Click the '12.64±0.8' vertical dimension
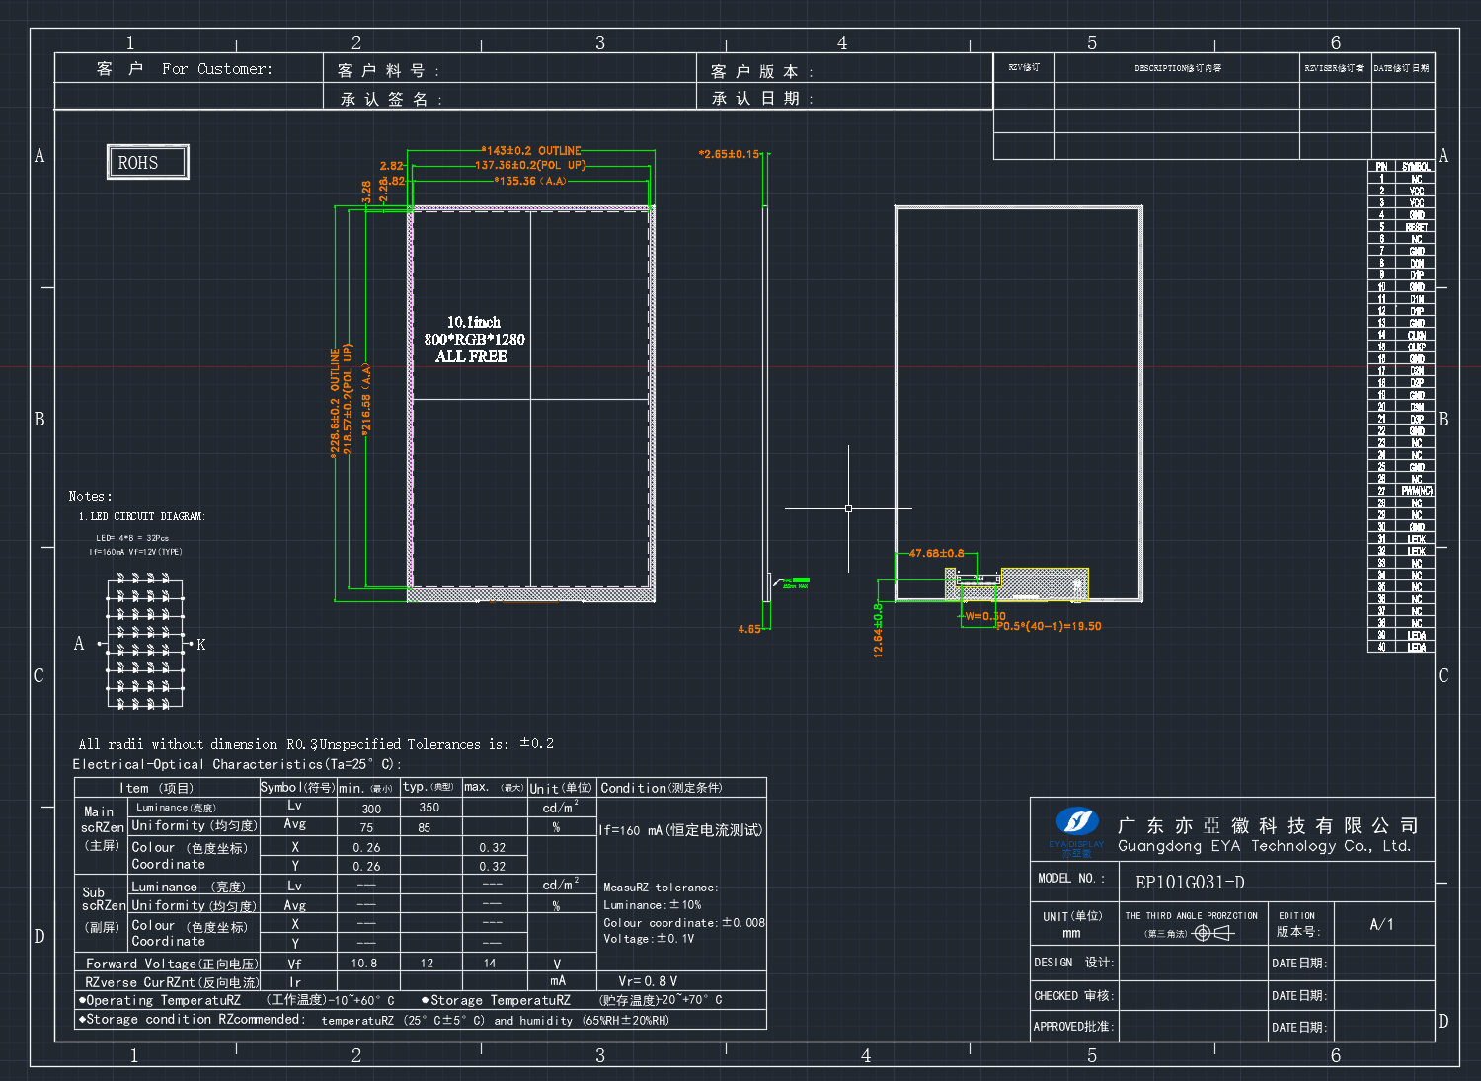The width and height of the screenshot is (1481, 1081). point(878,630)
